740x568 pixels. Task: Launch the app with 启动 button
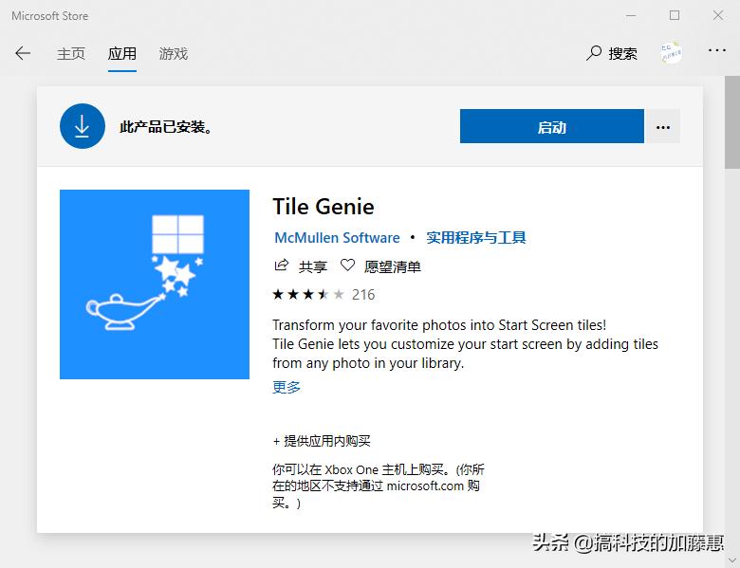[x=552, y=126]
